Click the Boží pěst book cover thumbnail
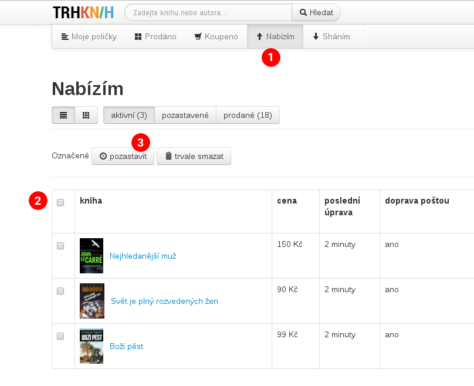474x386 pixels. pyautogui.click(x=92, y=346)
